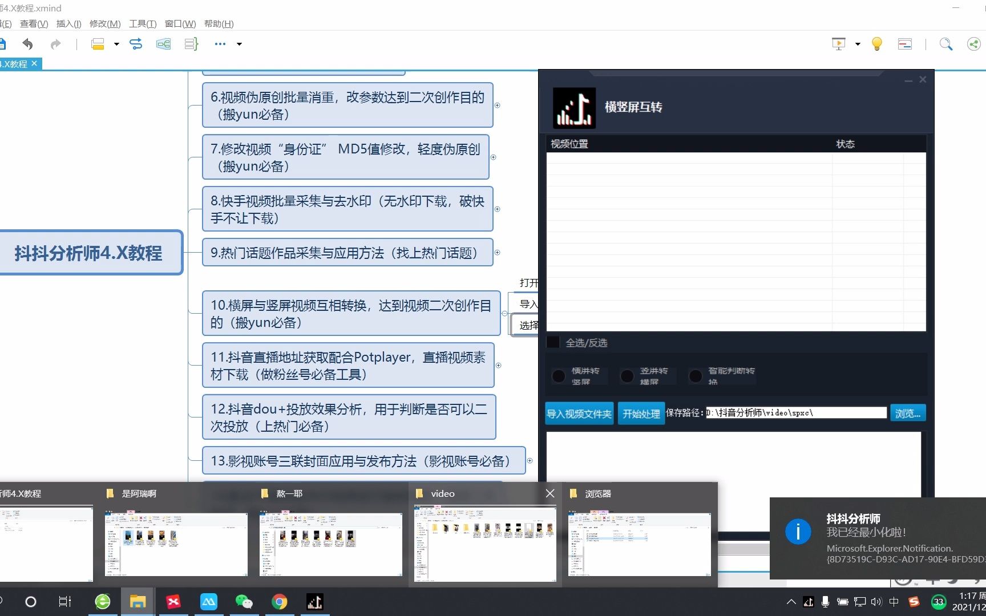Click the redo arrow in the XMind toolbar
The width and height of the screenshot is (986, 616).
[55, 44]
